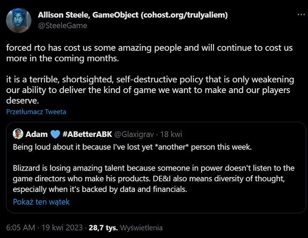Click Allison Steele's profile avatar
308x238 pixels.
click(19, 20)
